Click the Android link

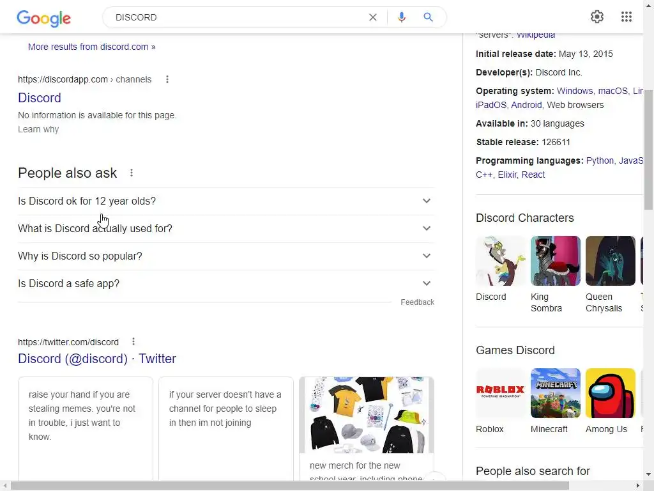coord(526,105)
